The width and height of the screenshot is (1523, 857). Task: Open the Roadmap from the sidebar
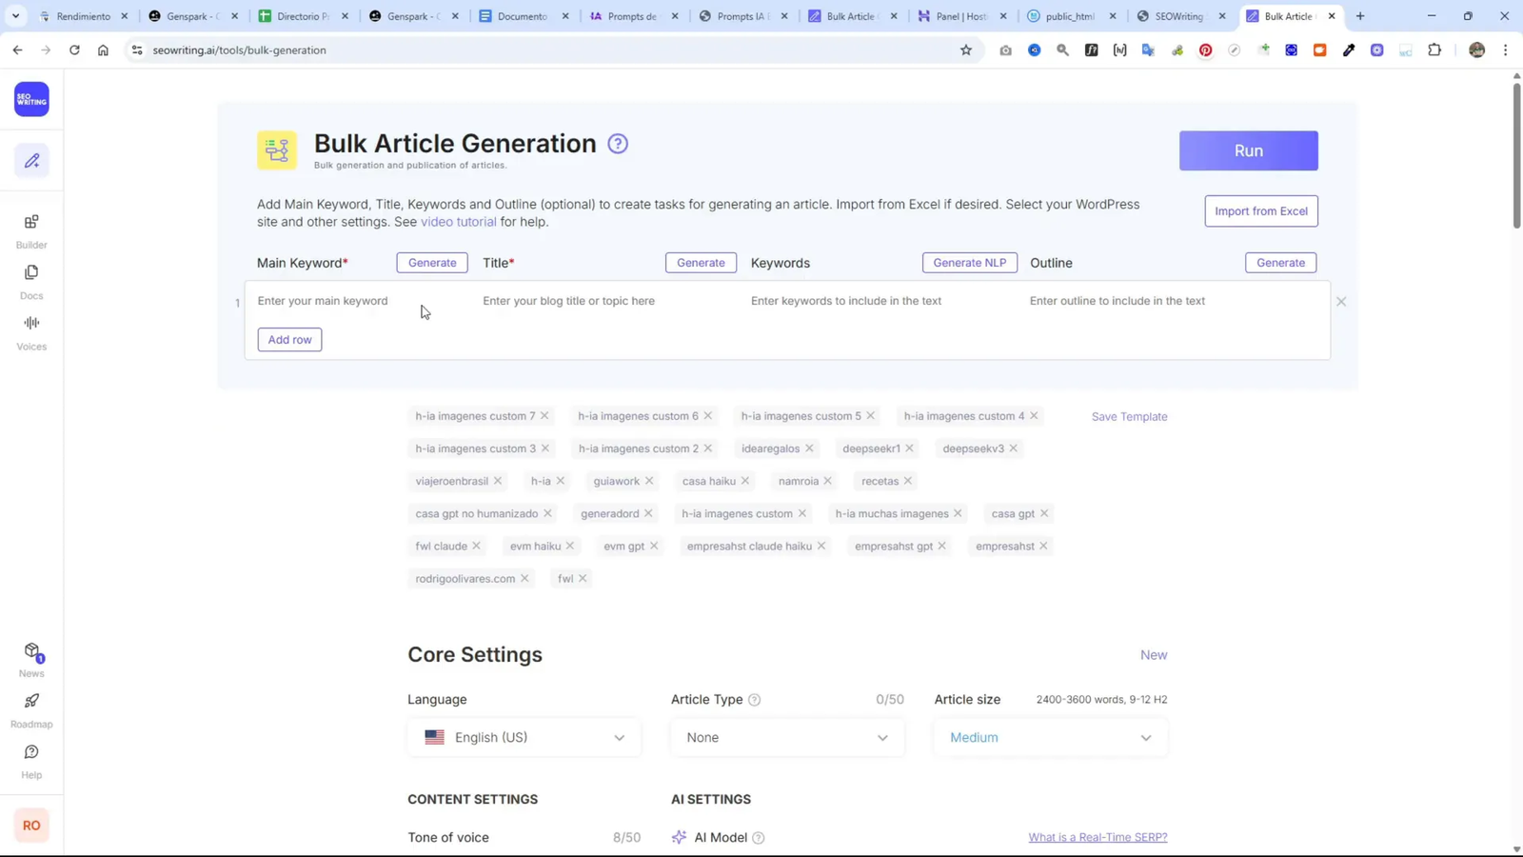31,709
